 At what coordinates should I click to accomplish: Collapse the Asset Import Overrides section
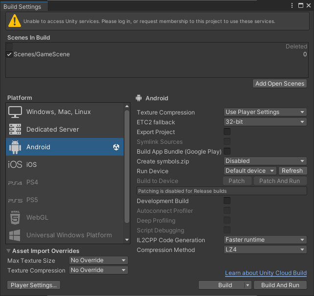[9, 251]
